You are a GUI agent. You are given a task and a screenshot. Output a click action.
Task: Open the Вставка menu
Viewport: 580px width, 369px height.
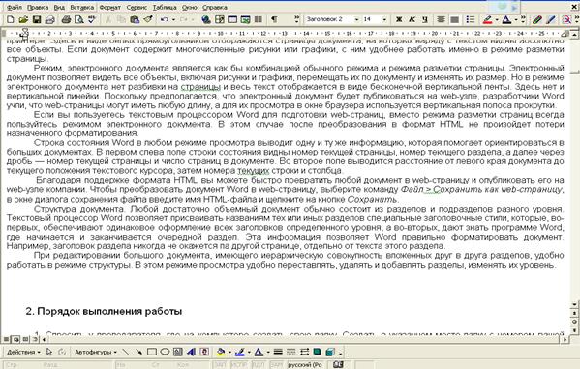click(81, 8)
